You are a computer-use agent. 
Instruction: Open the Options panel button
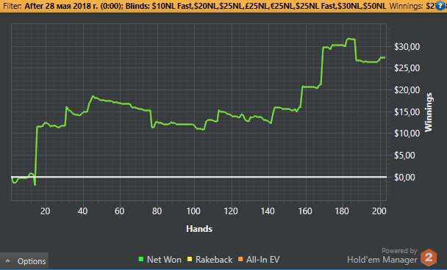[24, 261]
